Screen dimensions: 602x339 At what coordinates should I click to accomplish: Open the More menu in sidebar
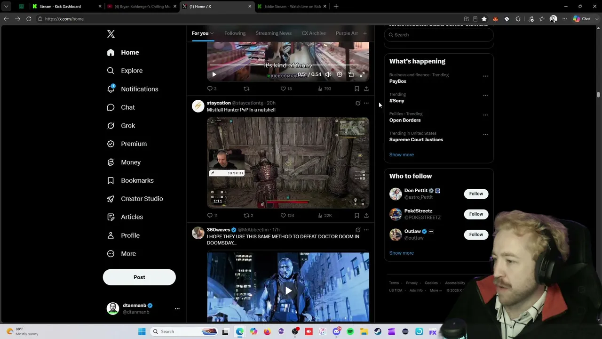tap(121, 254)
